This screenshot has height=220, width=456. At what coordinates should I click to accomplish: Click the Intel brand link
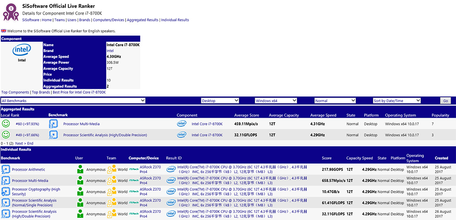(x=110, y=51)
